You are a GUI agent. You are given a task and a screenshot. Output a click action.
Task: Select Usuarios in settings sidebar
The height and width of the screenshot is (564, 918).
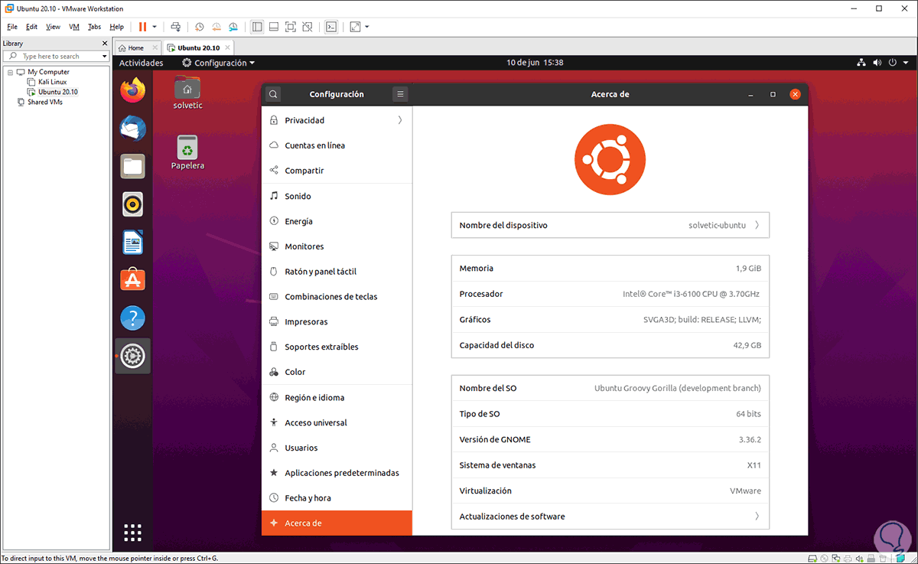coord(337,448)
